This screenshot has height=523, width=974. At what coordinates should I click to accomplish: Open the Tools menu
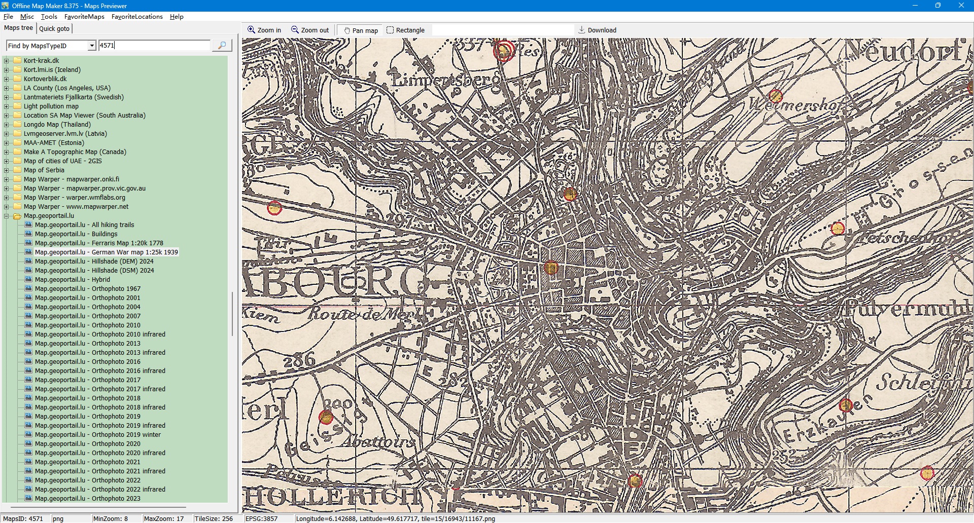[49, 17]
